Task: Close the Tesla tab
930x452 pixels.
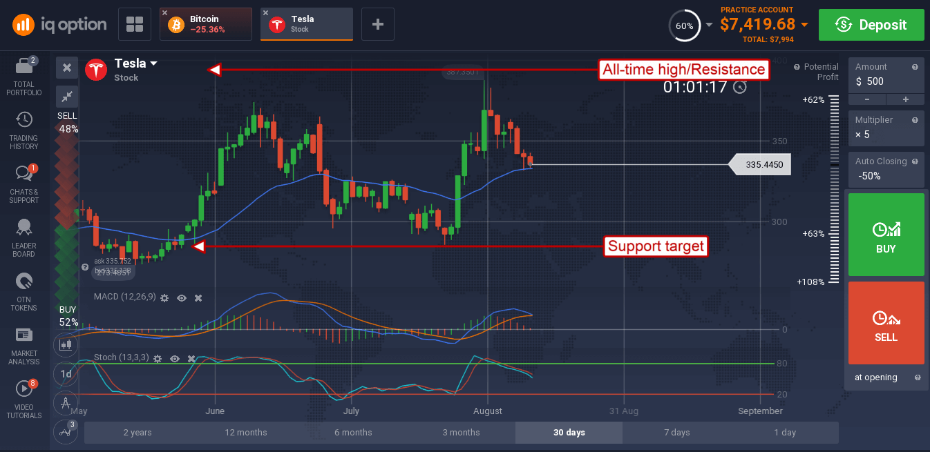Action: (265, 13)
